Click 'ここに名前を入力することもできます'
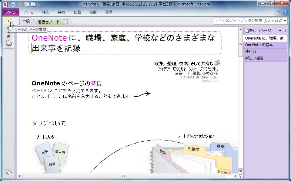This screenshot has width=291, height=181. (92, 97)
